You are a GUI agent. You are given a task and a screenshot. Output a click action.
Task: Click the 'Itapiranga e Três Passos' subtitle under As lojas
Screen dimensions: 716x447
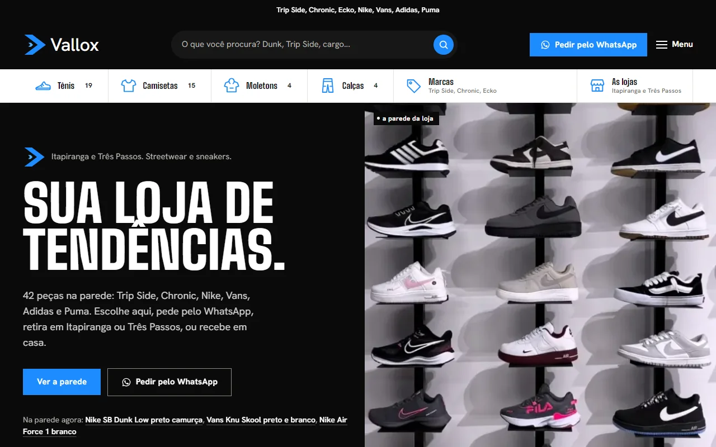[x=647, y=91]
